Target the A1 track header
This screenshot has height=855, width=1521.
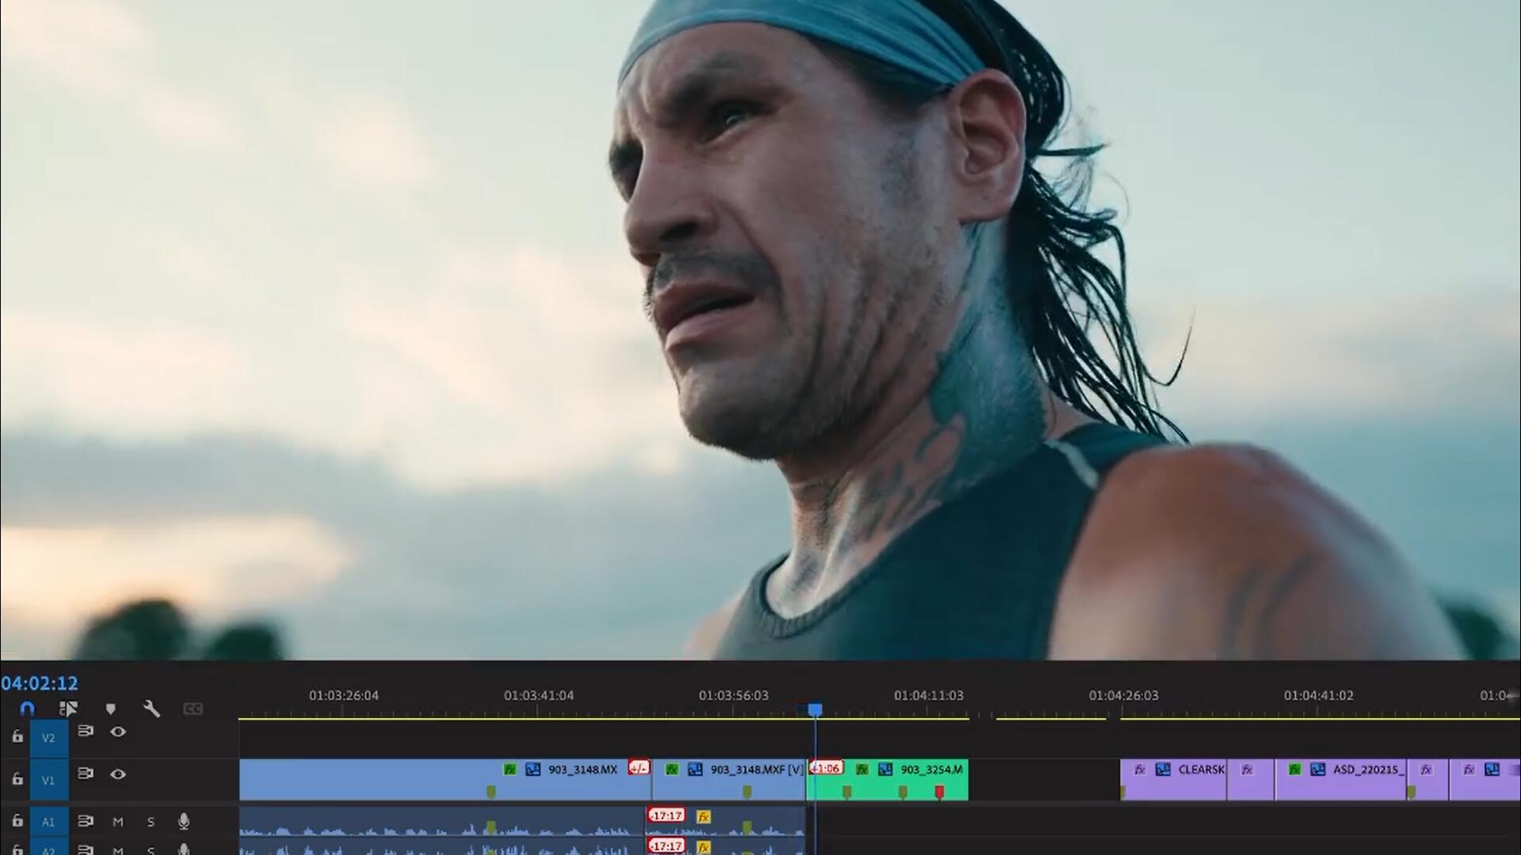coord(48,822)
